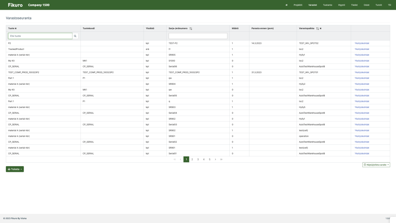Open Yksityiskohdat for serial Serial05

362,96
